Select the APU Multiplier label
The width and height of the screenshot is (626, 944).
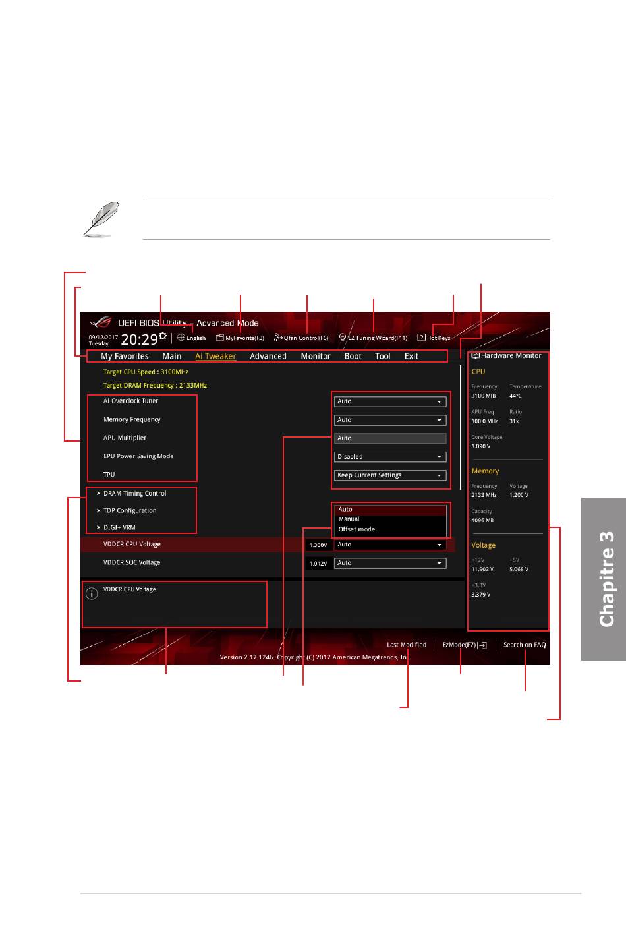(x=125, y=438)
